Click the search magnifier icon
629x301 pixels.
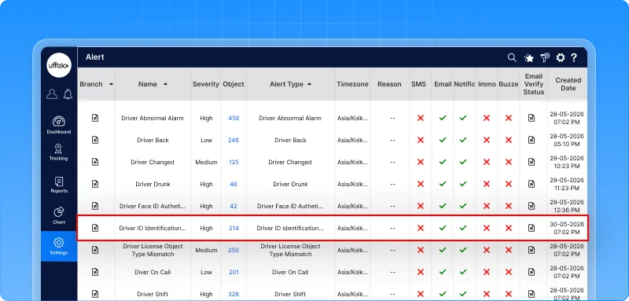tap(512, 57)
